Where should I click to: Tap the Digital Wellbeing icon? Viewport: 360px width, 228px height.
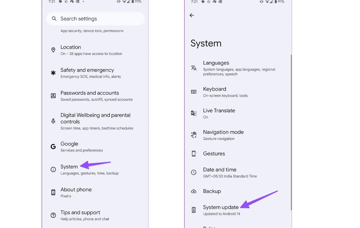[53, 121]
